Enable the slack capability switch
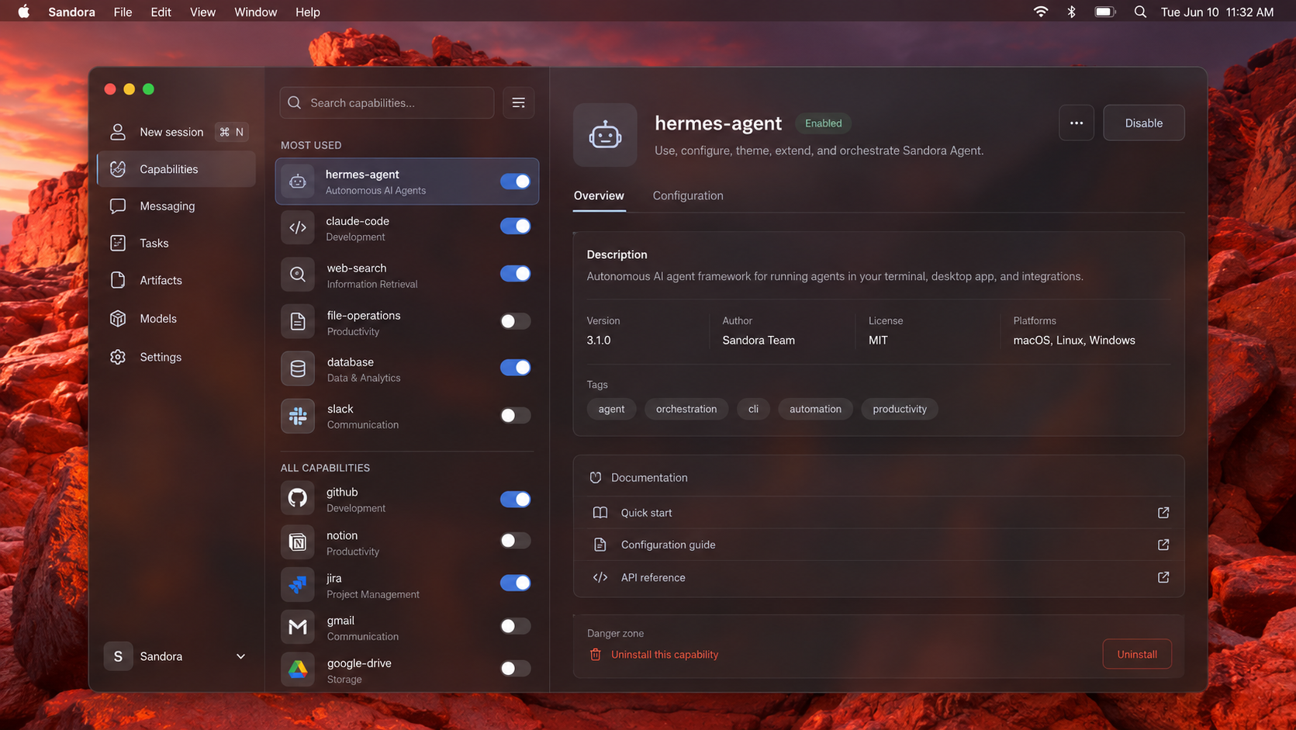1296x730 pixels. 516,416
